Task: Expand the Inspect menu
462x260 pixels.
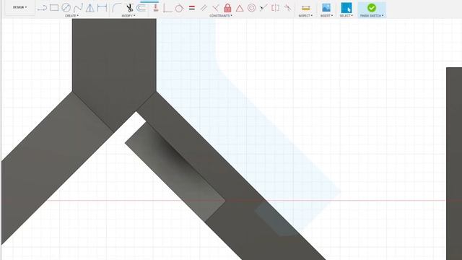Action: 305,16
